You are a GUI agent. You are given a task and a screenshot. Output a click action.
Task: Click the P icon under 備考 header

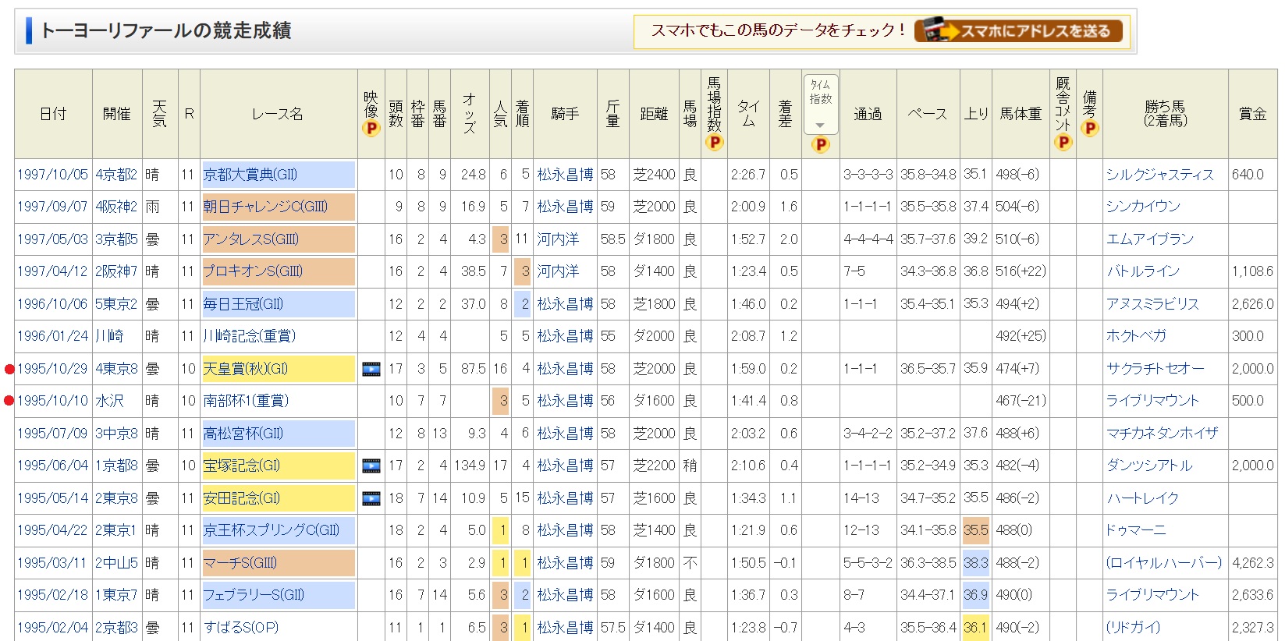(1090, 128)
